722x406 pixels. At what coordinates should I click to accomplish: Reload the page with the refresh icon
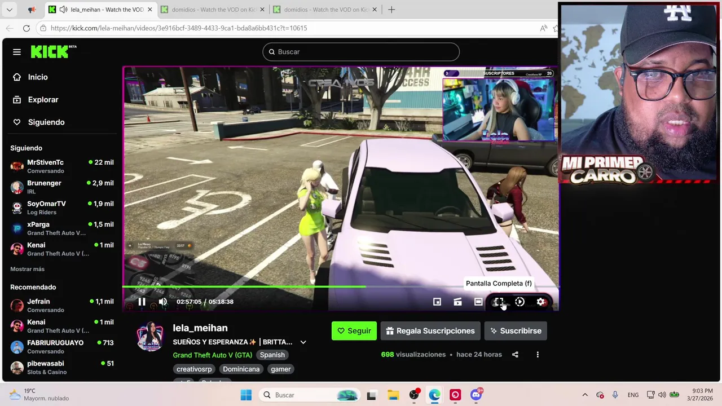[26, 28]
